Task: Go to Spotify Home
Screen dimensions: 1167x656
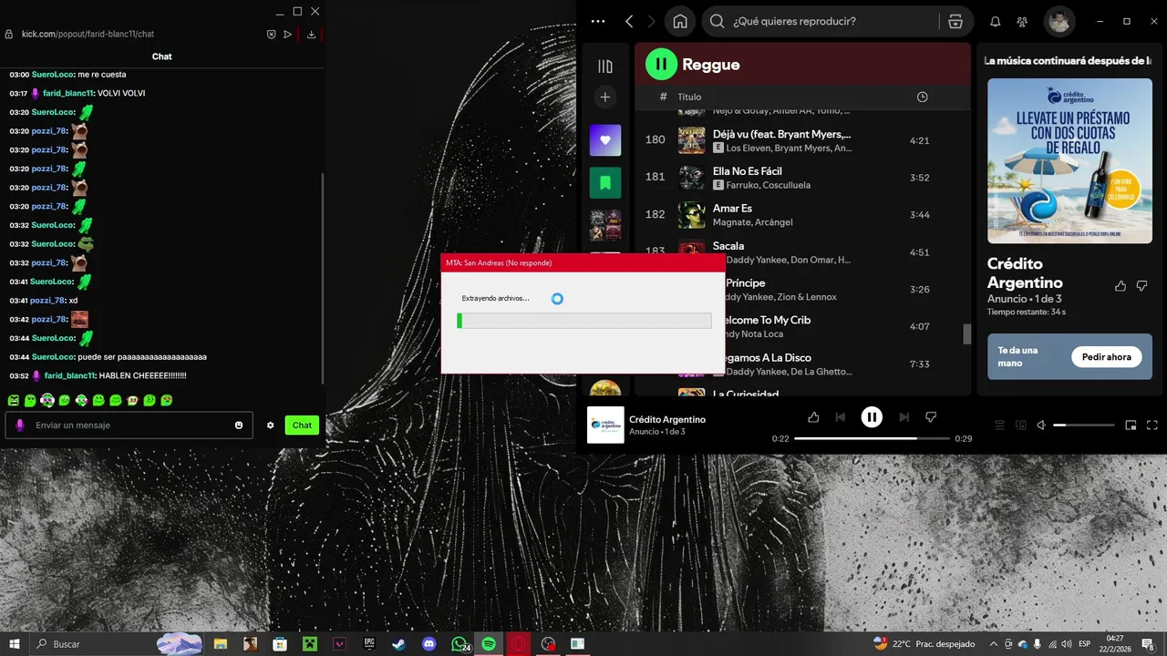Action: tap(679, 21)
